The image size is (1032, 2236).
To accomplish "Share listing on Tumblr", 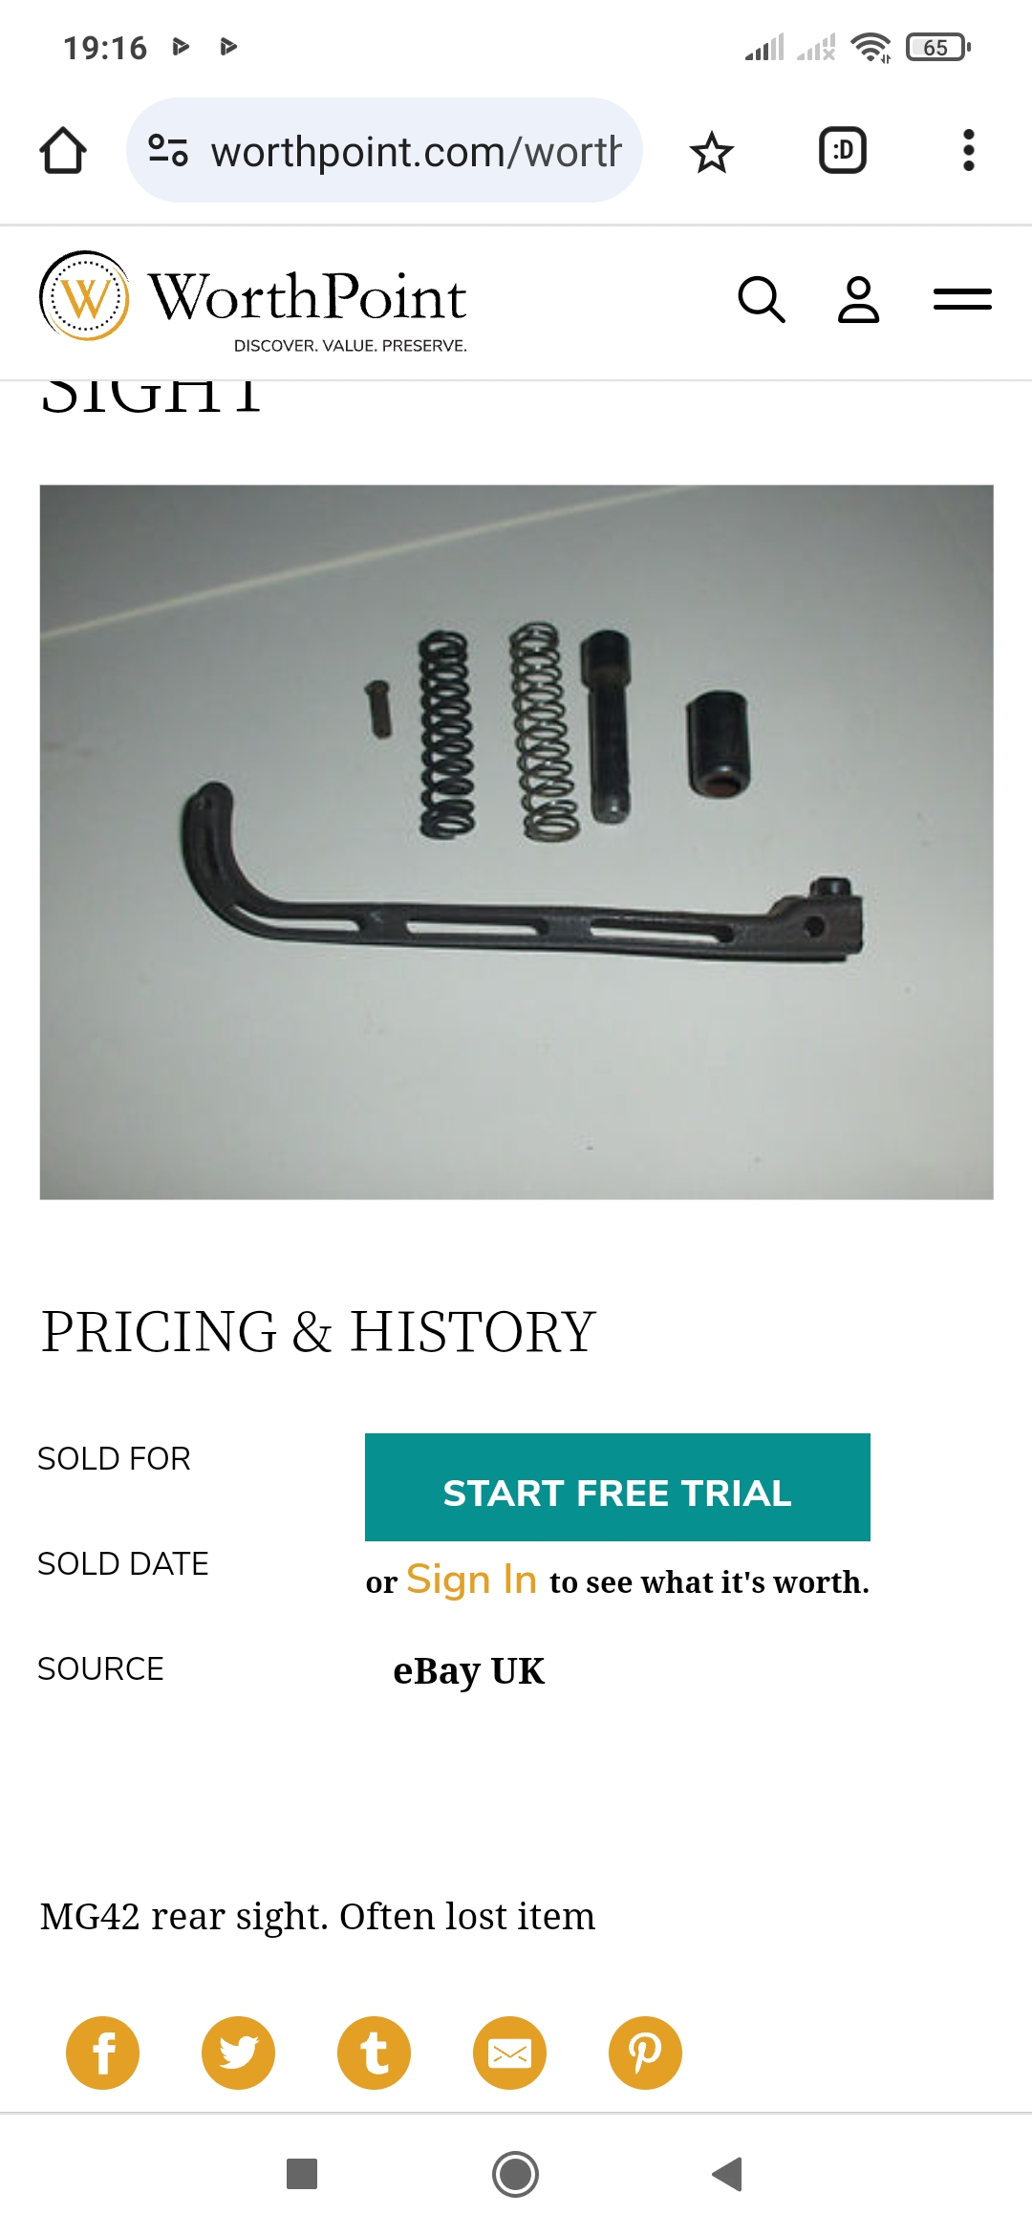I will pyautogui.click(x=374, y=2053).
